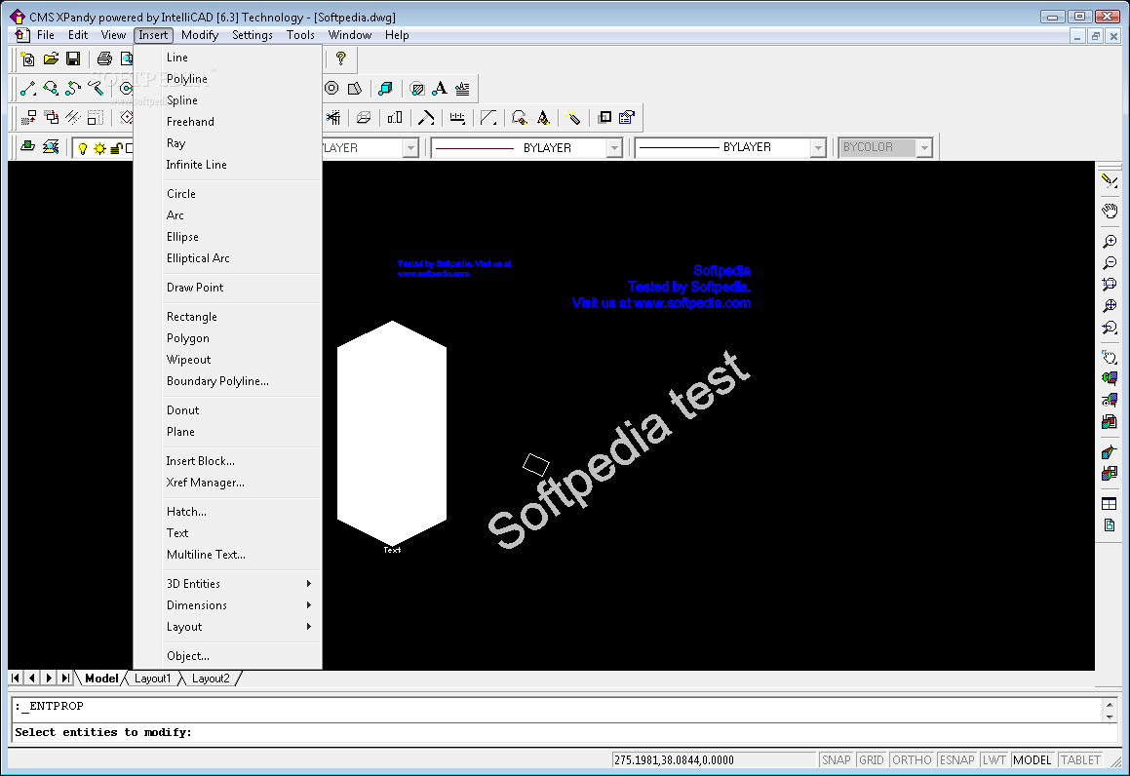Click the Zoom Window icon
1130x776 pixels.
click(x=1110, y=285)
